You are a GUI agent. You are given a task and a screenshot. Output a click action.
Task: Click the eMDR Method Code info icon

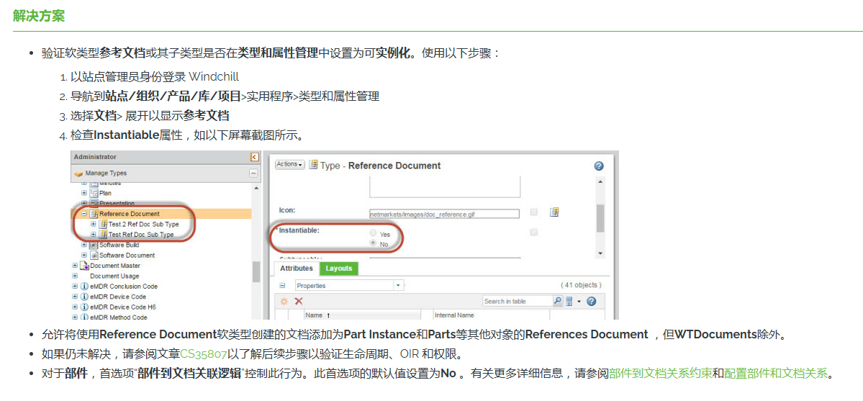(85, 317)
